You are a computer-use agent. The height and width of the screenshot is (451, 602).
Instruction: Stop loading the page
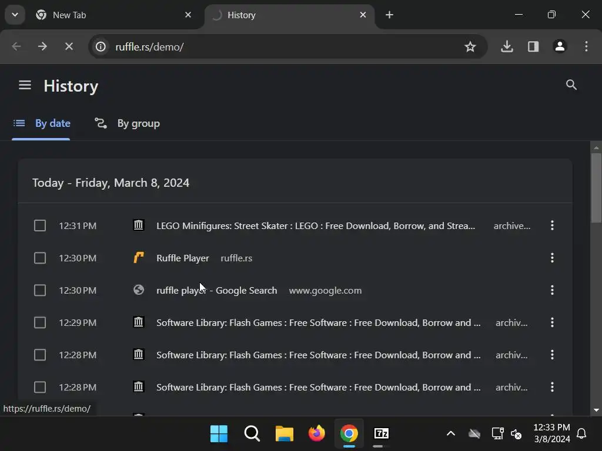(x=69, y=46)
